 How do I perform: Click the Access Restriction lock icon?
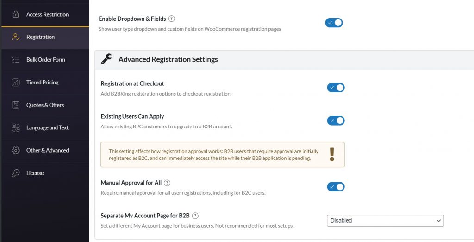pyautogui.click(x=16, y=14)
